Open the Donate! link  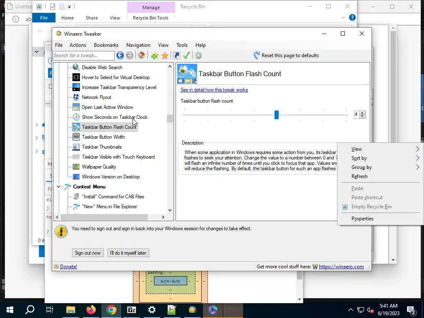(68, 267)
